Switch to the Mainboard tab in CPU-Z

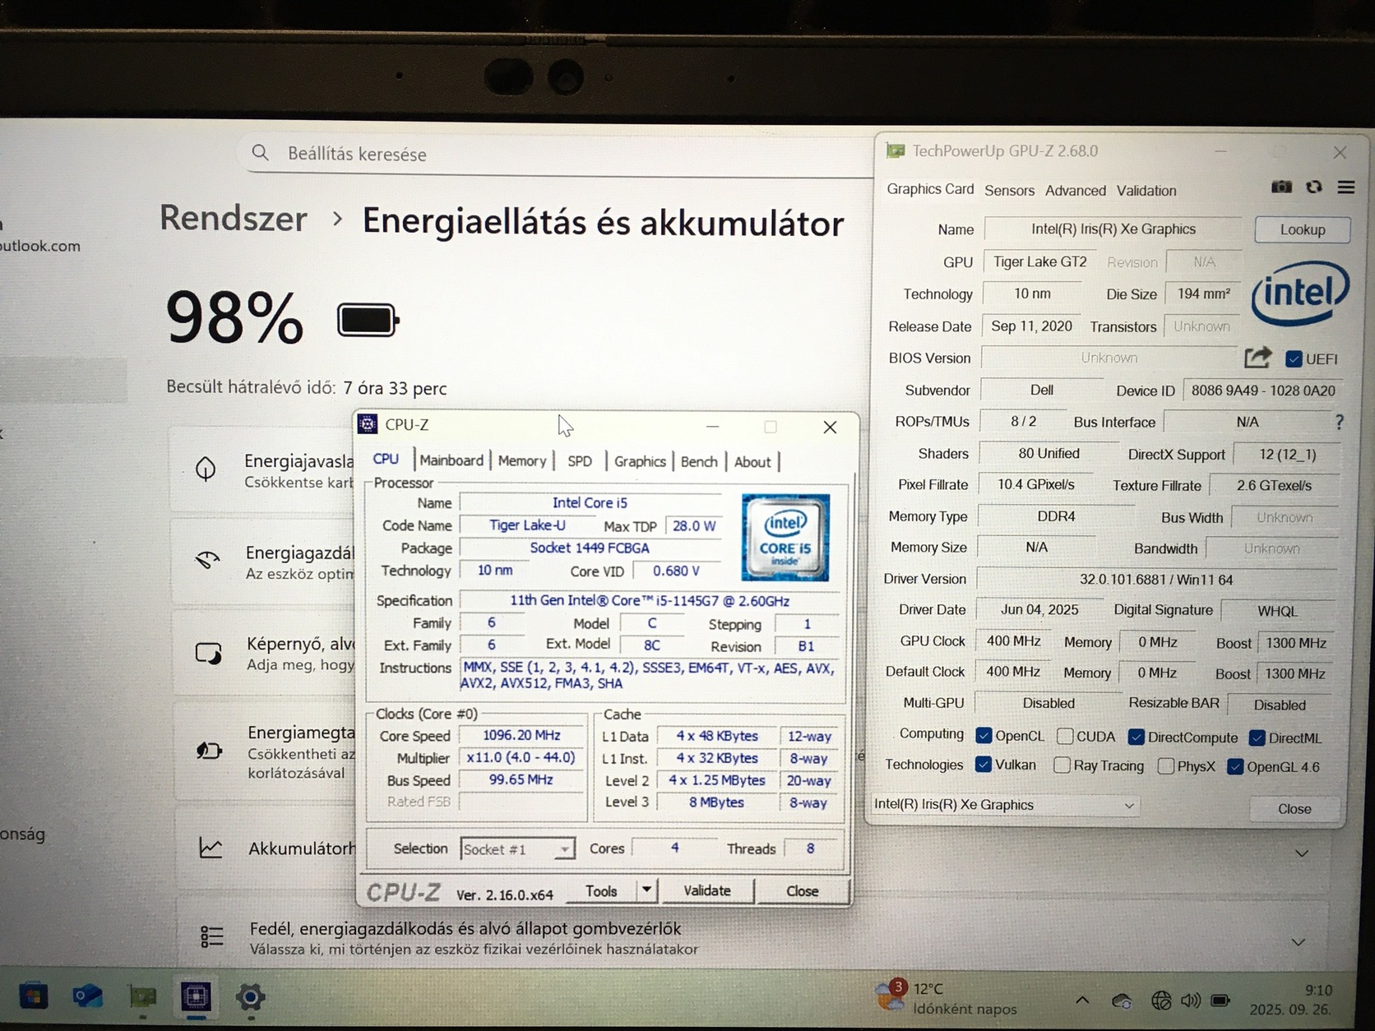[x=451, y=460]
